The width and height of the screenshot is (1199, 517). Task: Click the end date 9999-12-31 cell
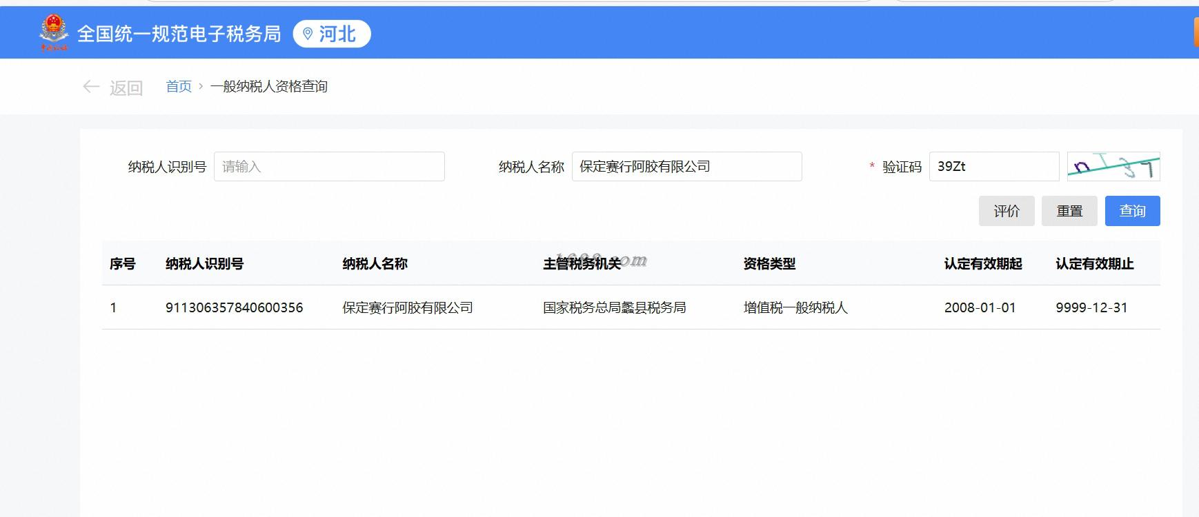point(1091,307)
